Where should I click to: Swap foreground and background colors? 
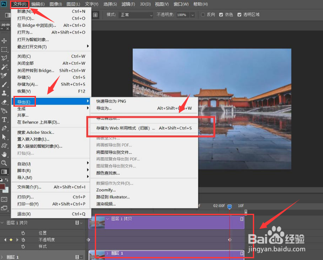click(7, 180)
